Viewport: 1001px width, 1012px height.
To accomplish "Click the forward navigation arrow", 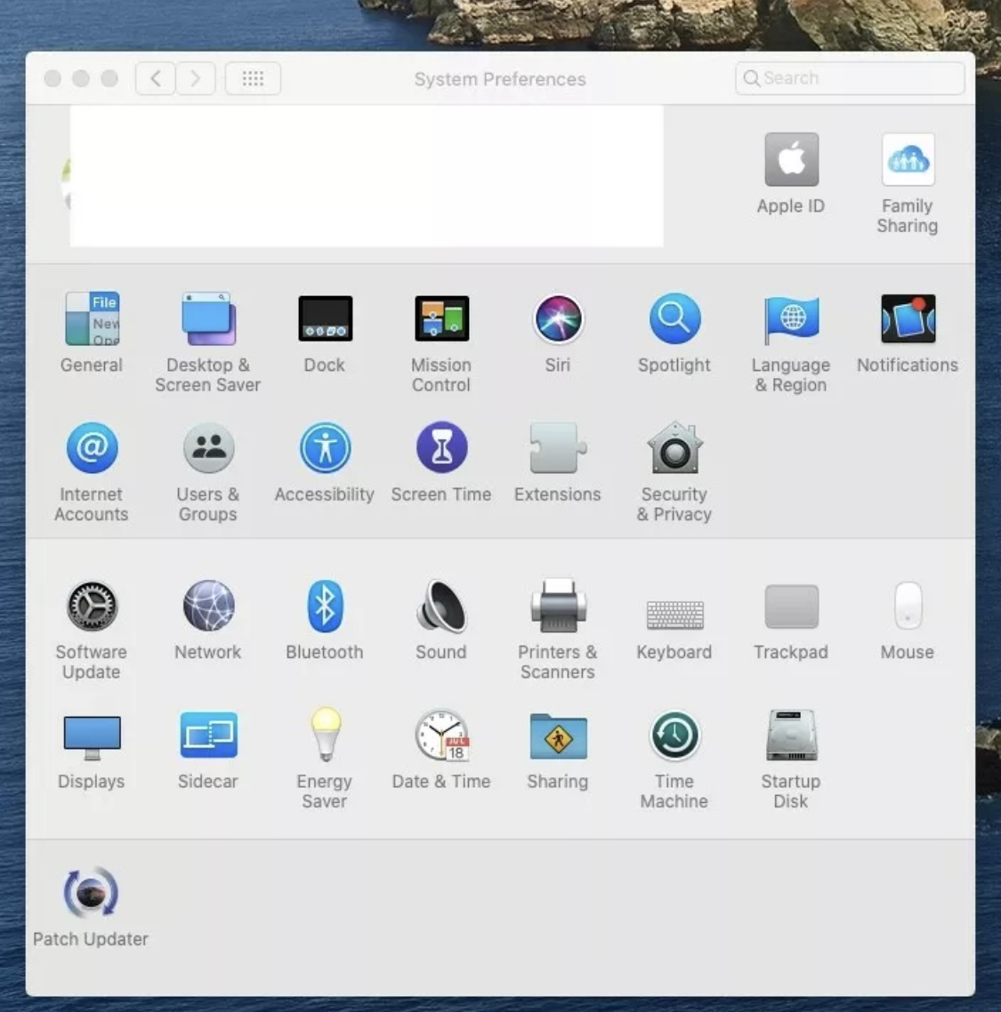I will 196,78.
